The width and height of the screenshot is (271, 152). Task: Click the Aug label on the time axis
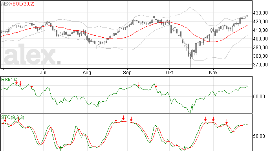point(87,72)
